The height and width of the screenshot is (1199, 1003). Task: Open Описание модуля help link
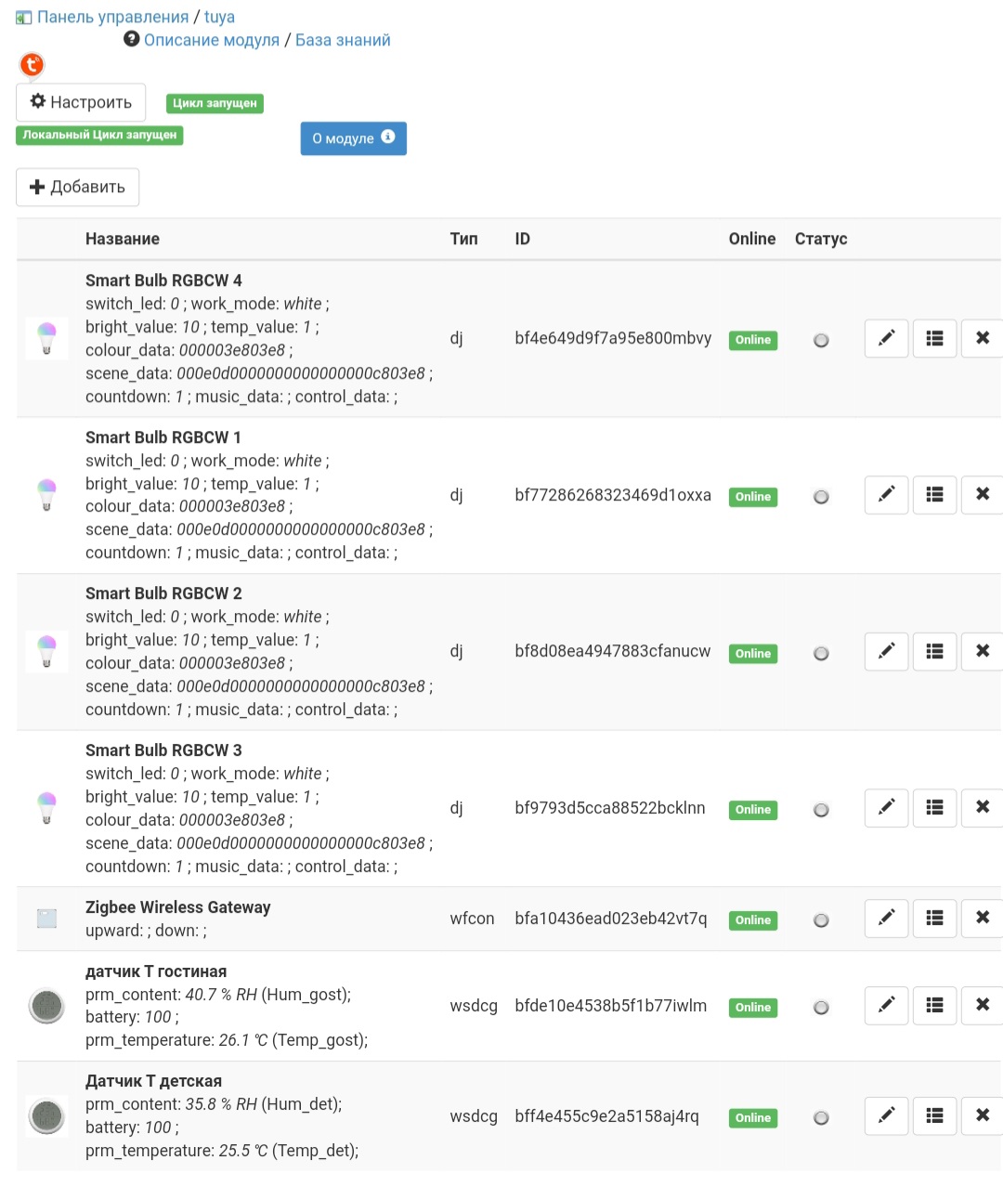(x=211, y=40)
